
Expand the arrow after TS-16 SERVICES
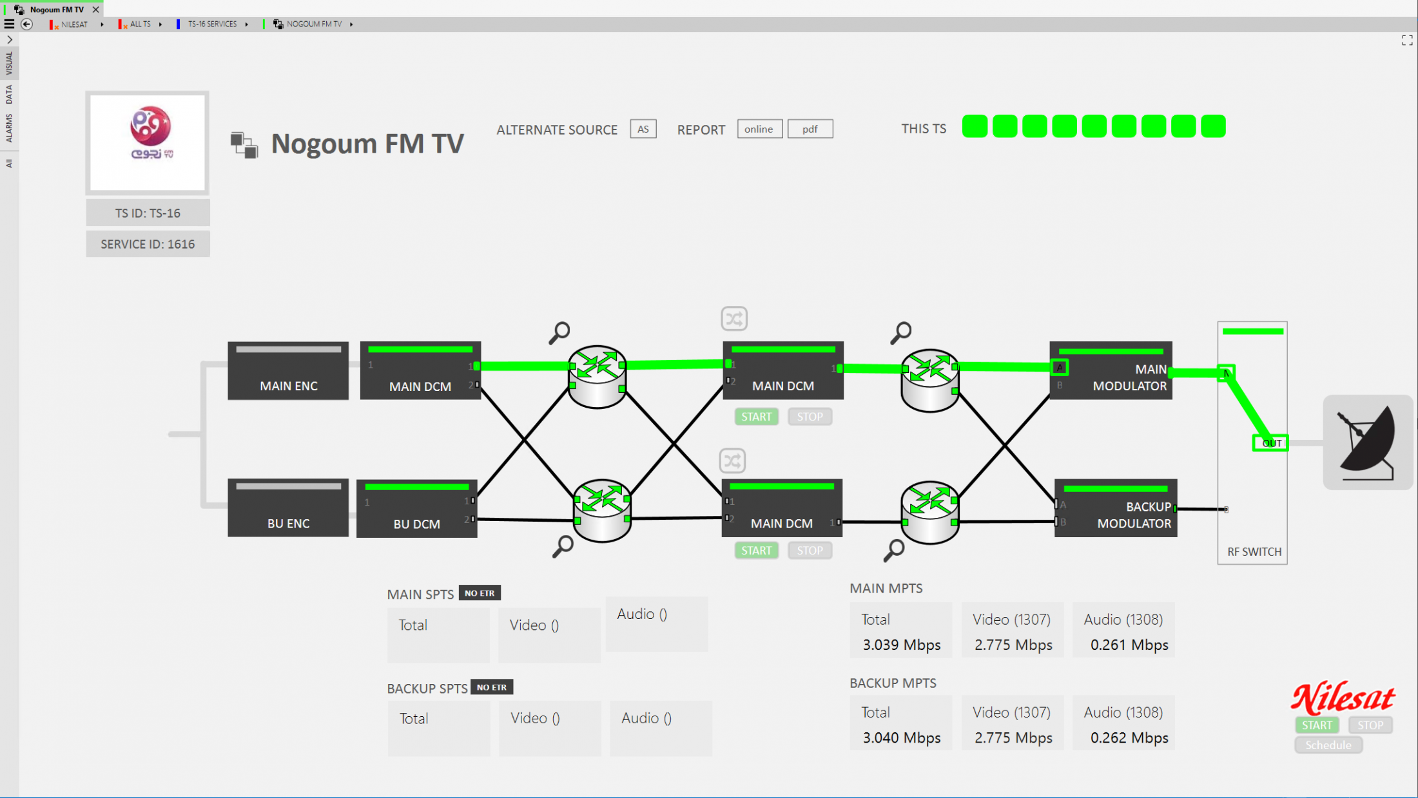[x=247, y=24]
